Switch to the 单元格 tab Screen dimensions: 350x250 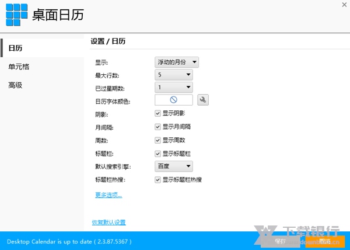click(19, 67)
